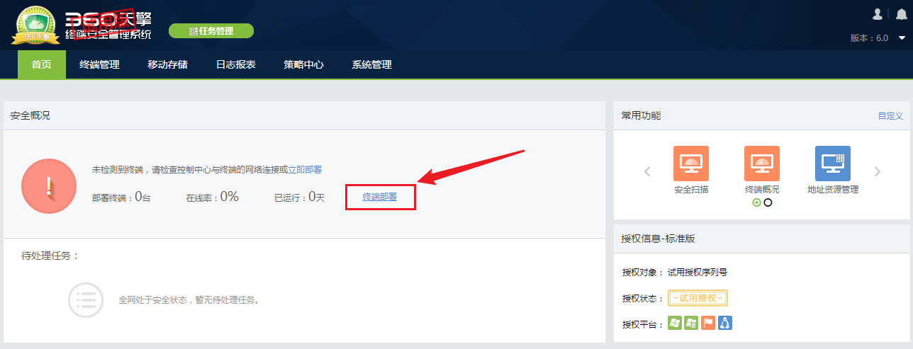The height and width of the screenshot is (349, 913).
Task: Click the green Windows desktop platform icon
Action: pyautogui.click(x=674, y=324)
